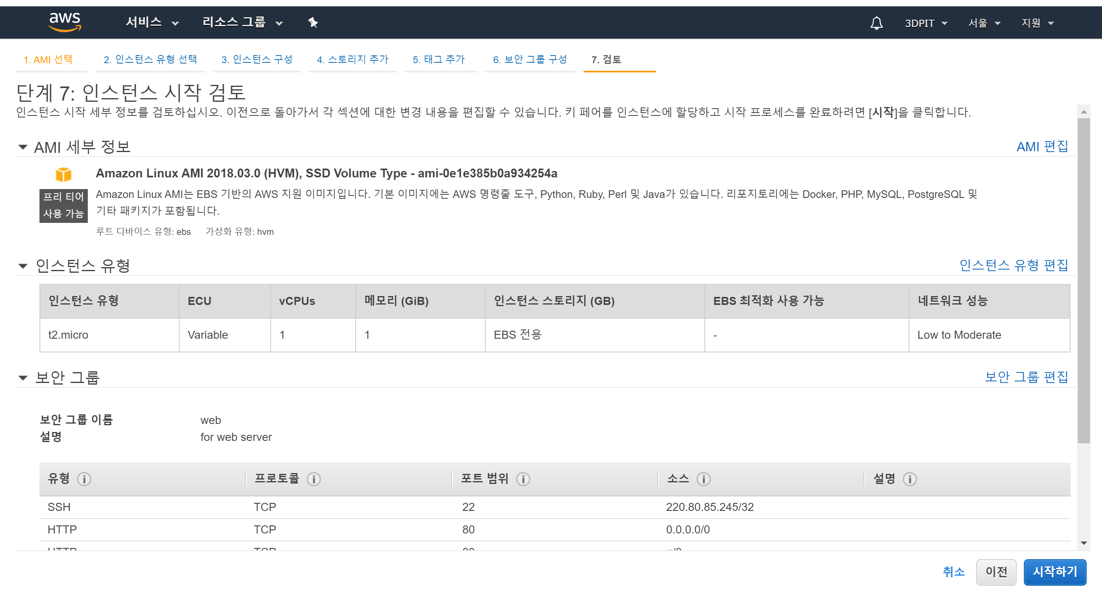
Task: Collapse the 보안 그룹 section
Action: [x=23, y=378]
